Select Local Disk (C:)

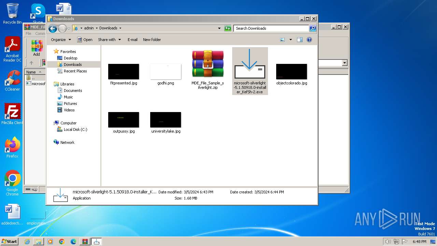pos(75,129)
